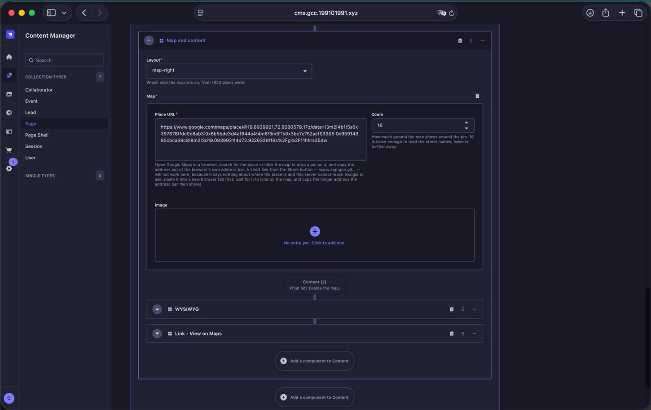The width and height of the screenshot is (651, 410).
Task: Open the Collaborator collection type
Action: 39,90
